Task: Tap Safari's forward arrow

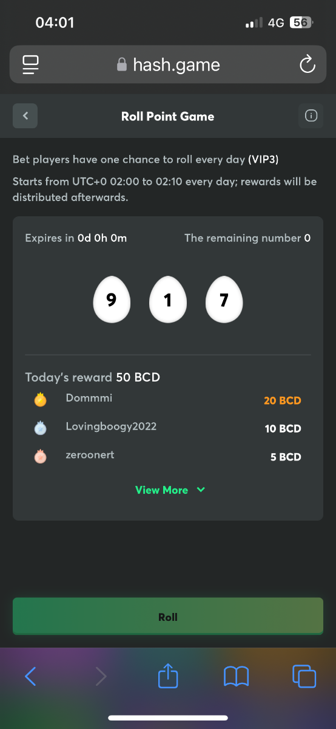Action: (x=101, y=676)
